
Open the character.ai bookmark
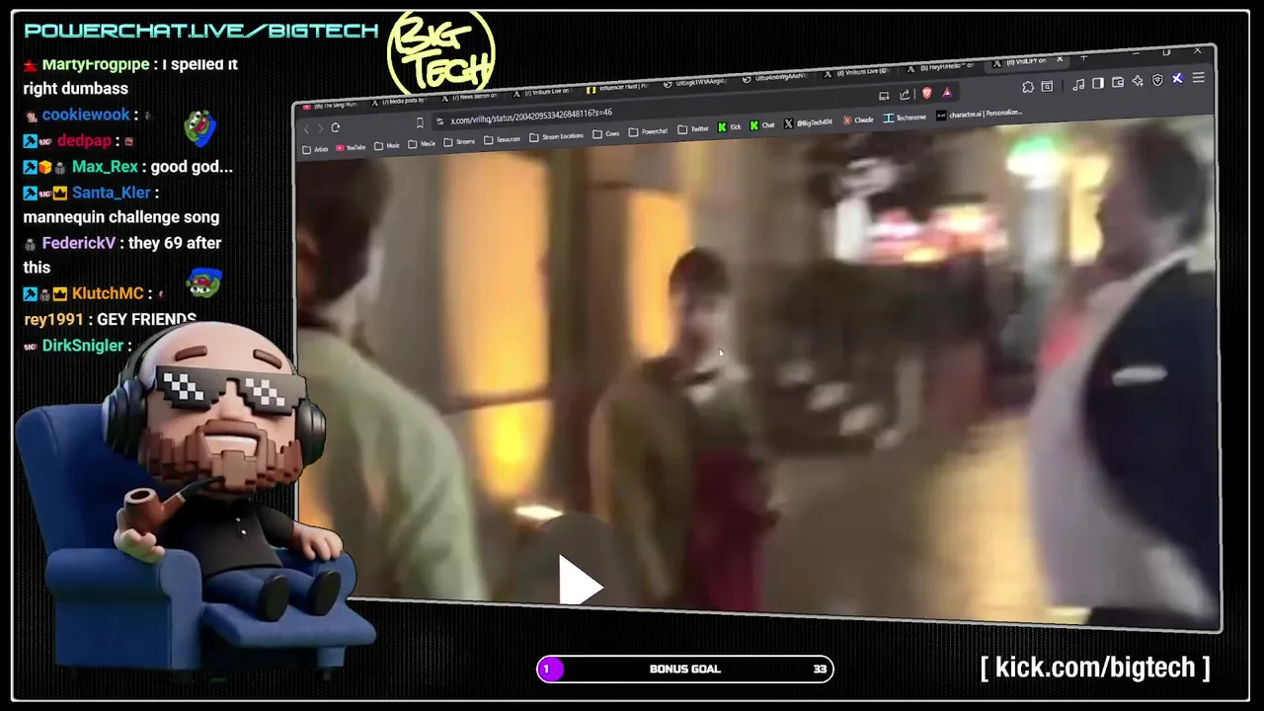[979, 114]
